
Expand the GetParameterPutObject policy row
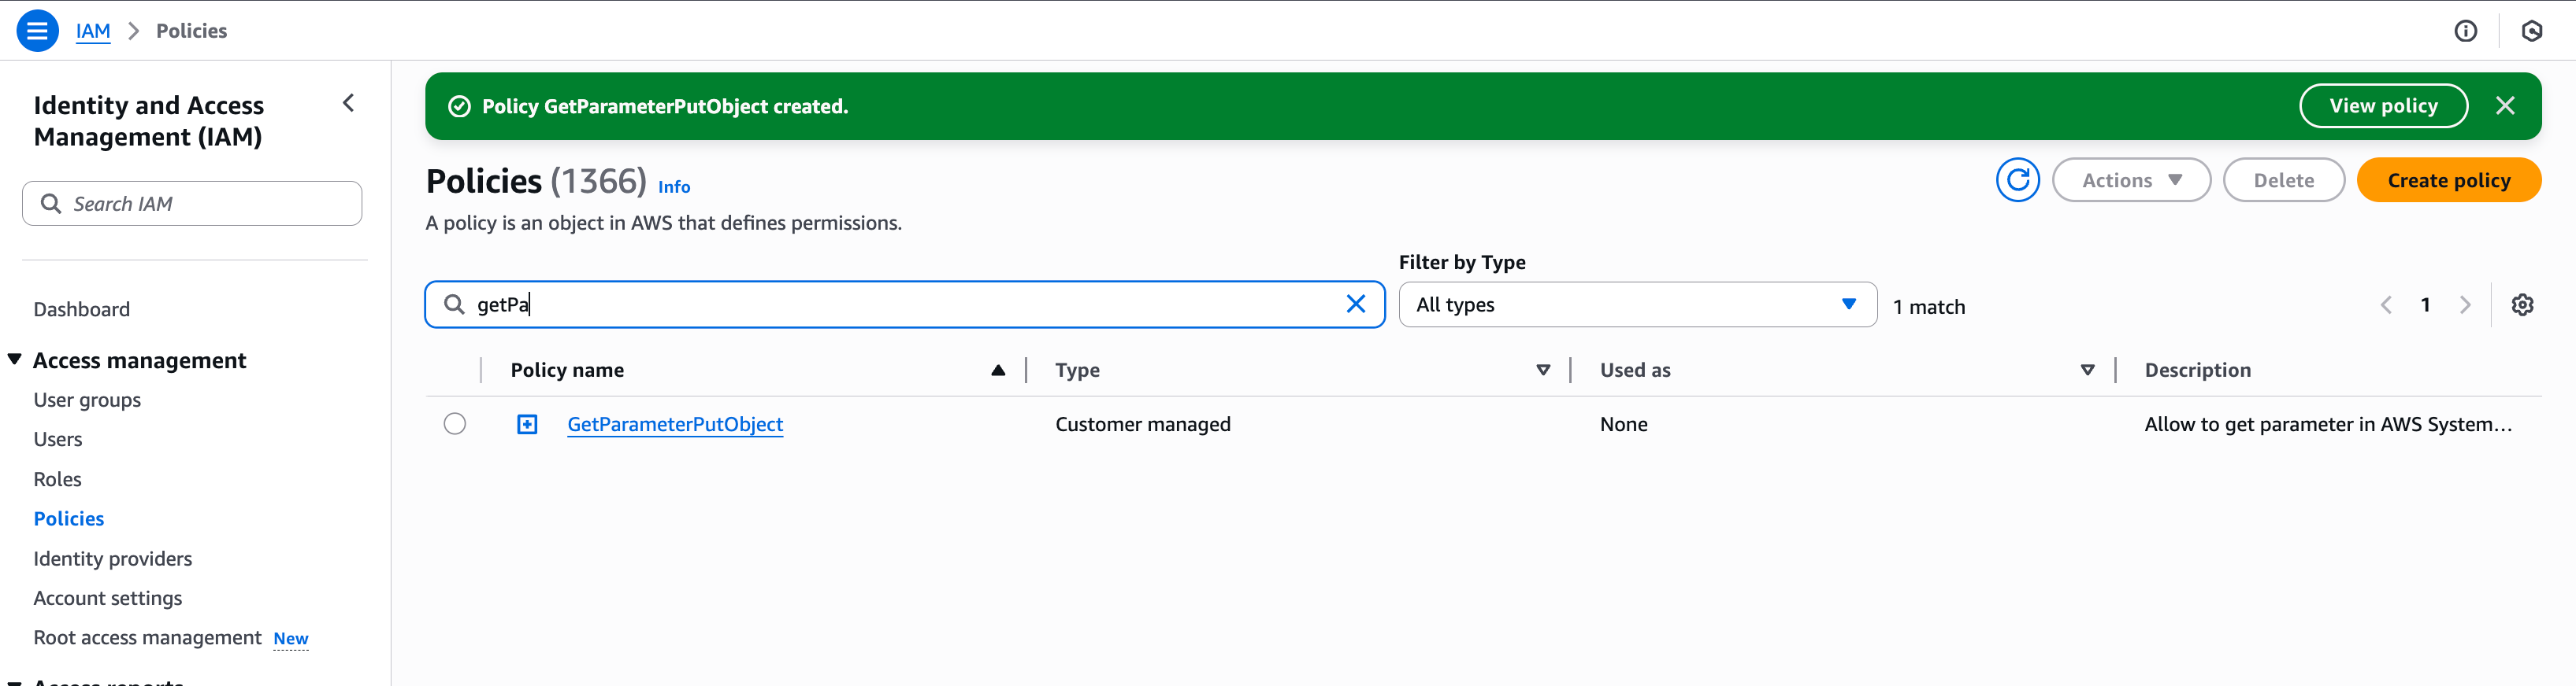point(527,424)
